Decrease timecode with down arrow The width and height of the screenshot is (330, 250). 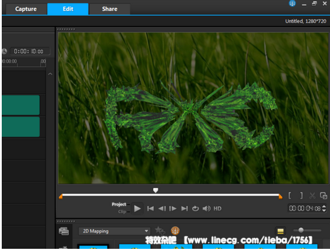pyautogui.click(x=324, y=210)
